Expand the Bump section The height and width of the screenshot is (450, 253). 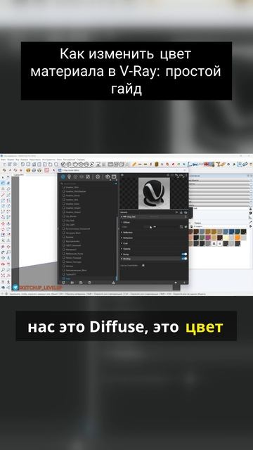[125, 255]
